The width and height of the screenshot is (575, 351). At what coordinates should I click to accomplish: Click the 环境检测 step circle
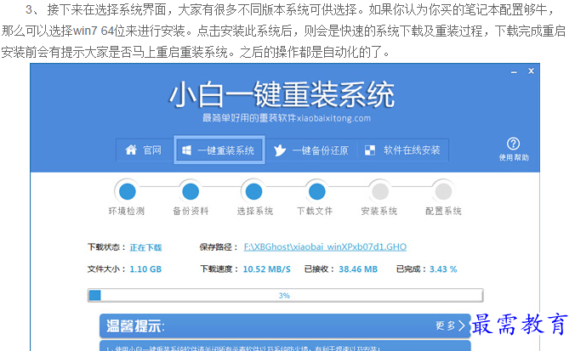(128, 191)
